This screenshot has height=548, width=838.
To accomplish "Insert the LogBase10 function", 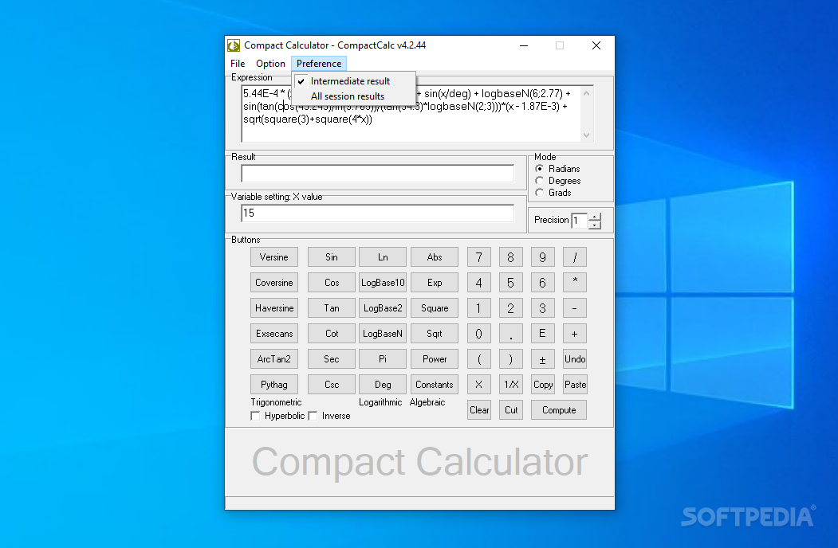I will click(x=383, y=283).
